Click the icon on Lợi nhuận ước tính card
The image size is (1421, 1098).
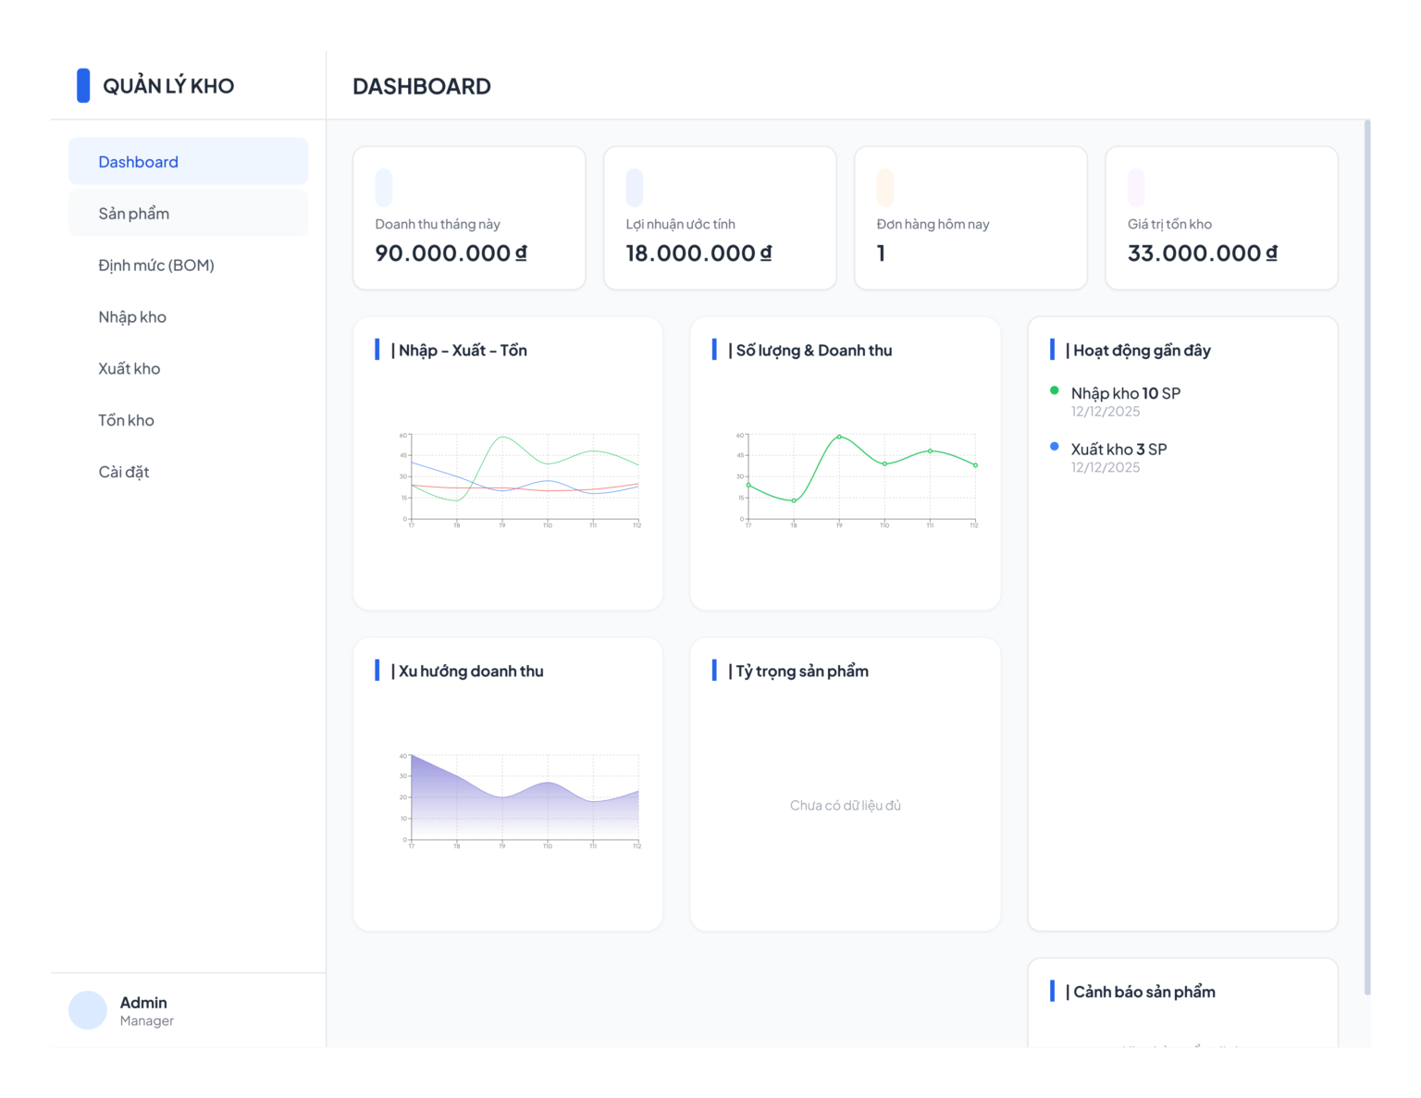pyautogui.click(x=635, y=188)
